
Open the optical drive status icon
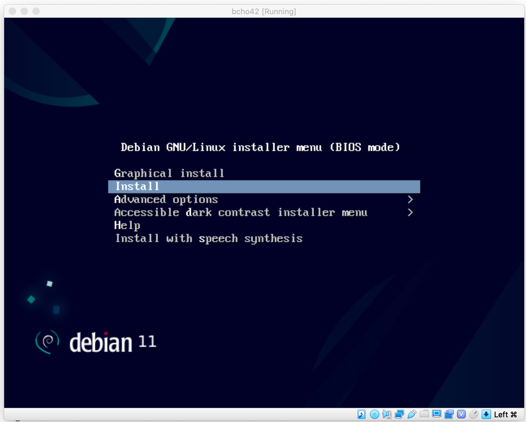coord(374,414)
